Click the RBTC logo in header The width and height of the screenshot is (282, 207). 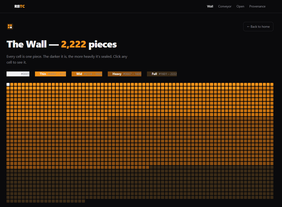[x=19, y=6]
